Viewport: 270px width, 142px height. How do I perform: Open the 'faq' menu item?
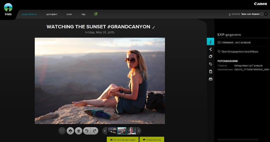83,14
